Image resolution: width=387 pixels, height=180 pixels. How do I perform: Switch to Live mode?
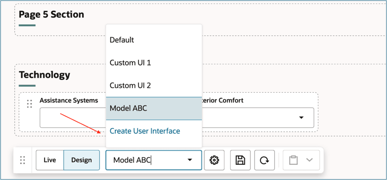point(50,160)
